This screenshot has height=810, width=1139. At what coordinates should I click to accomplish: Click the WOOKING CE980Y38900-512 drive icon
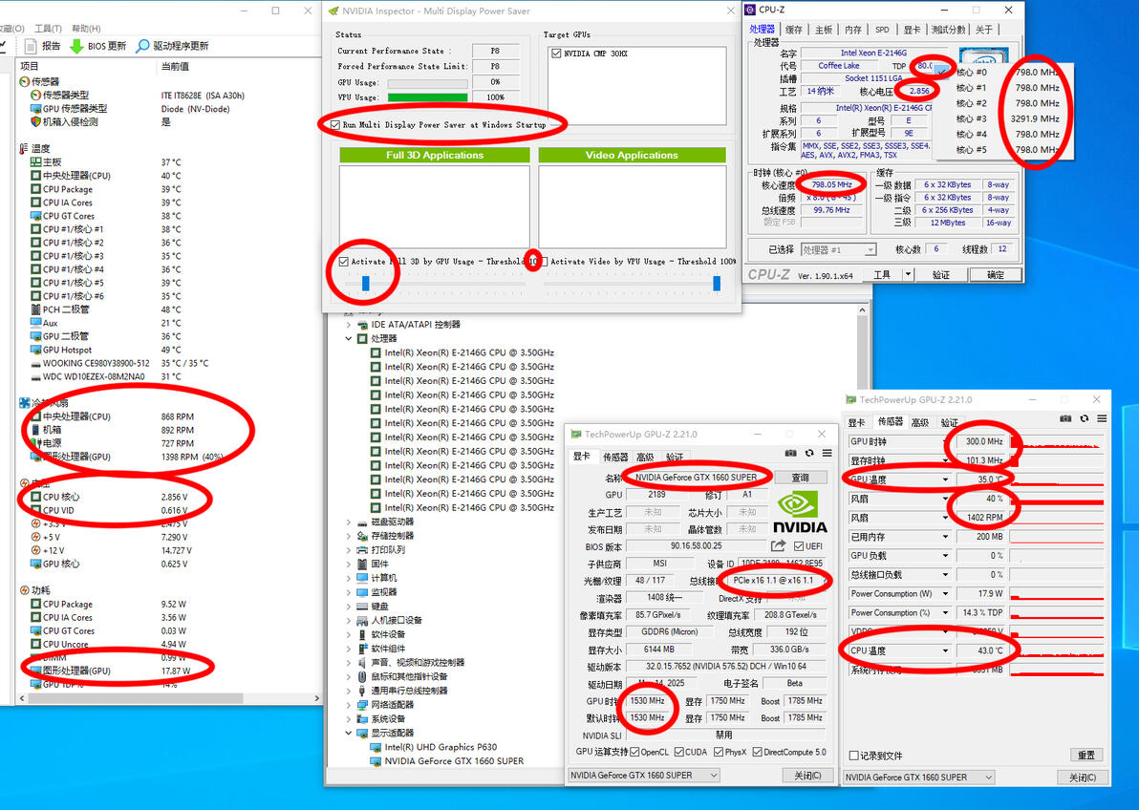click(x=35, y=363)
